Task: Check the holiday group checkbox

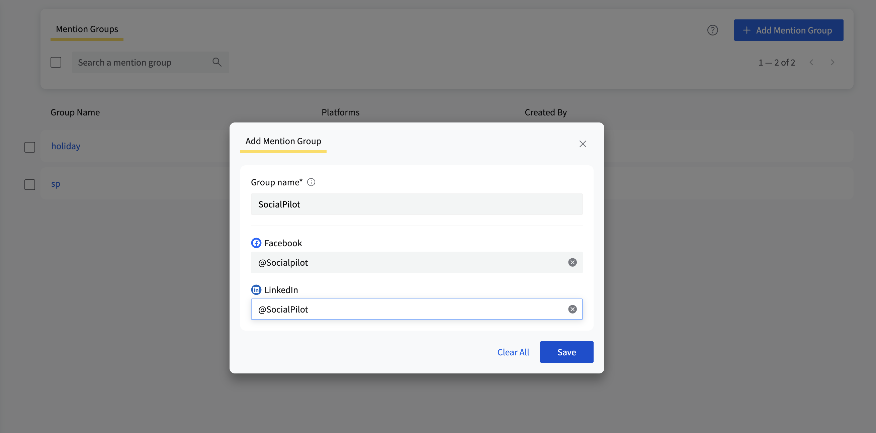Action: [30, 147]
